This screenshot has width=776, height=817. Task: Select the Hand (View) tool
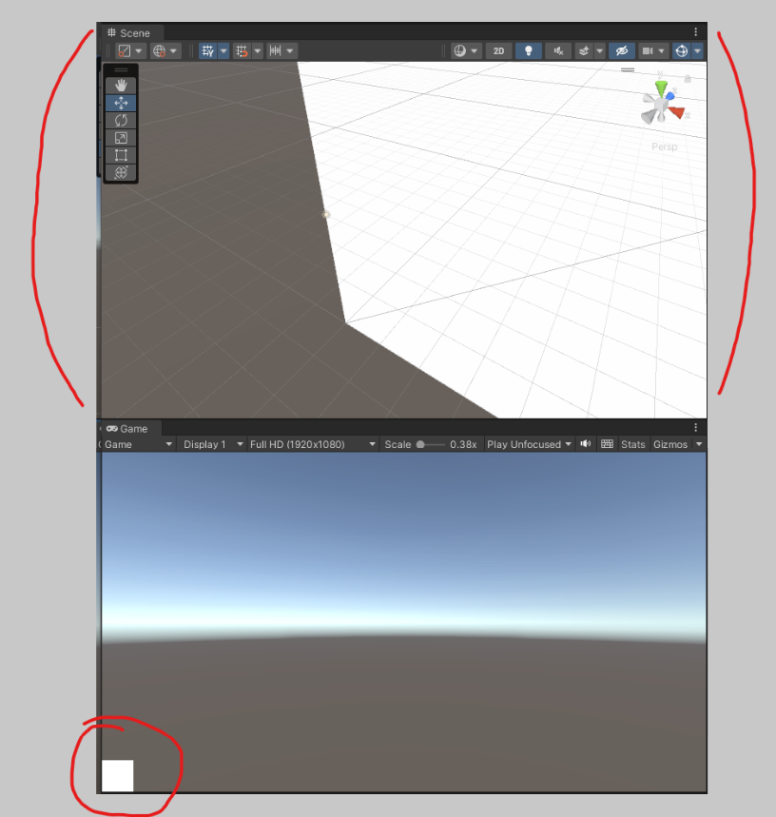coord(121,85)
